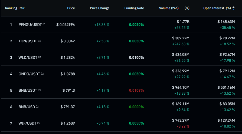The image size is (242, 134).
Task: Click open interest $ 79.12M
Action: (227, 71)
